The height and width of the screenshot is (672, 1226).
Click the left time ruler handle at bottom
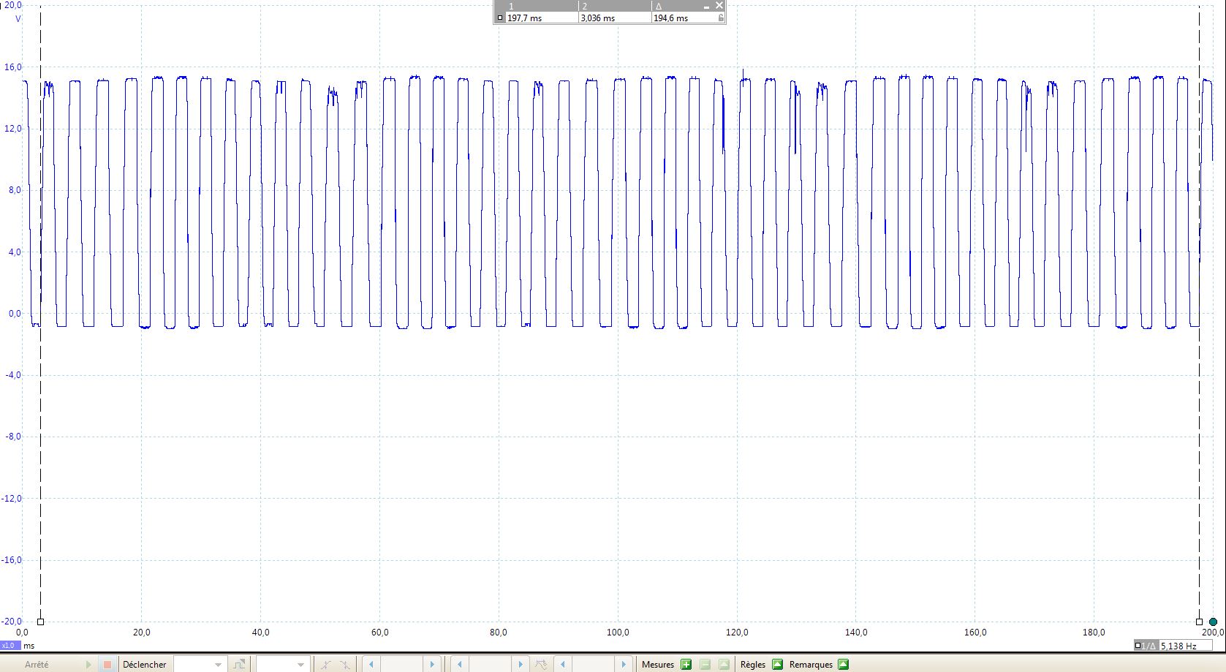40,622
